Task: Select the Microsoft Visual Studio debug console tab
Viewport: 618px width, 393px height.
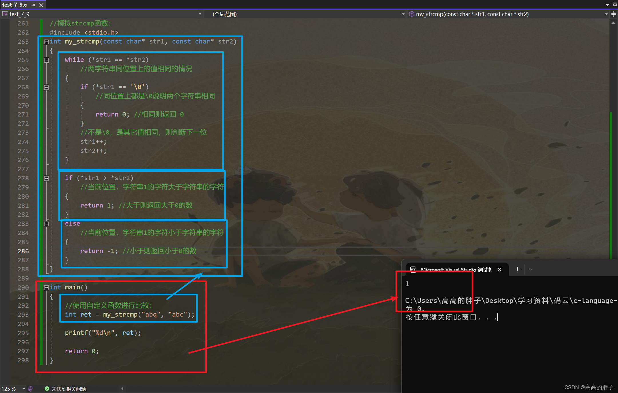Action: [x=455, y=269]
